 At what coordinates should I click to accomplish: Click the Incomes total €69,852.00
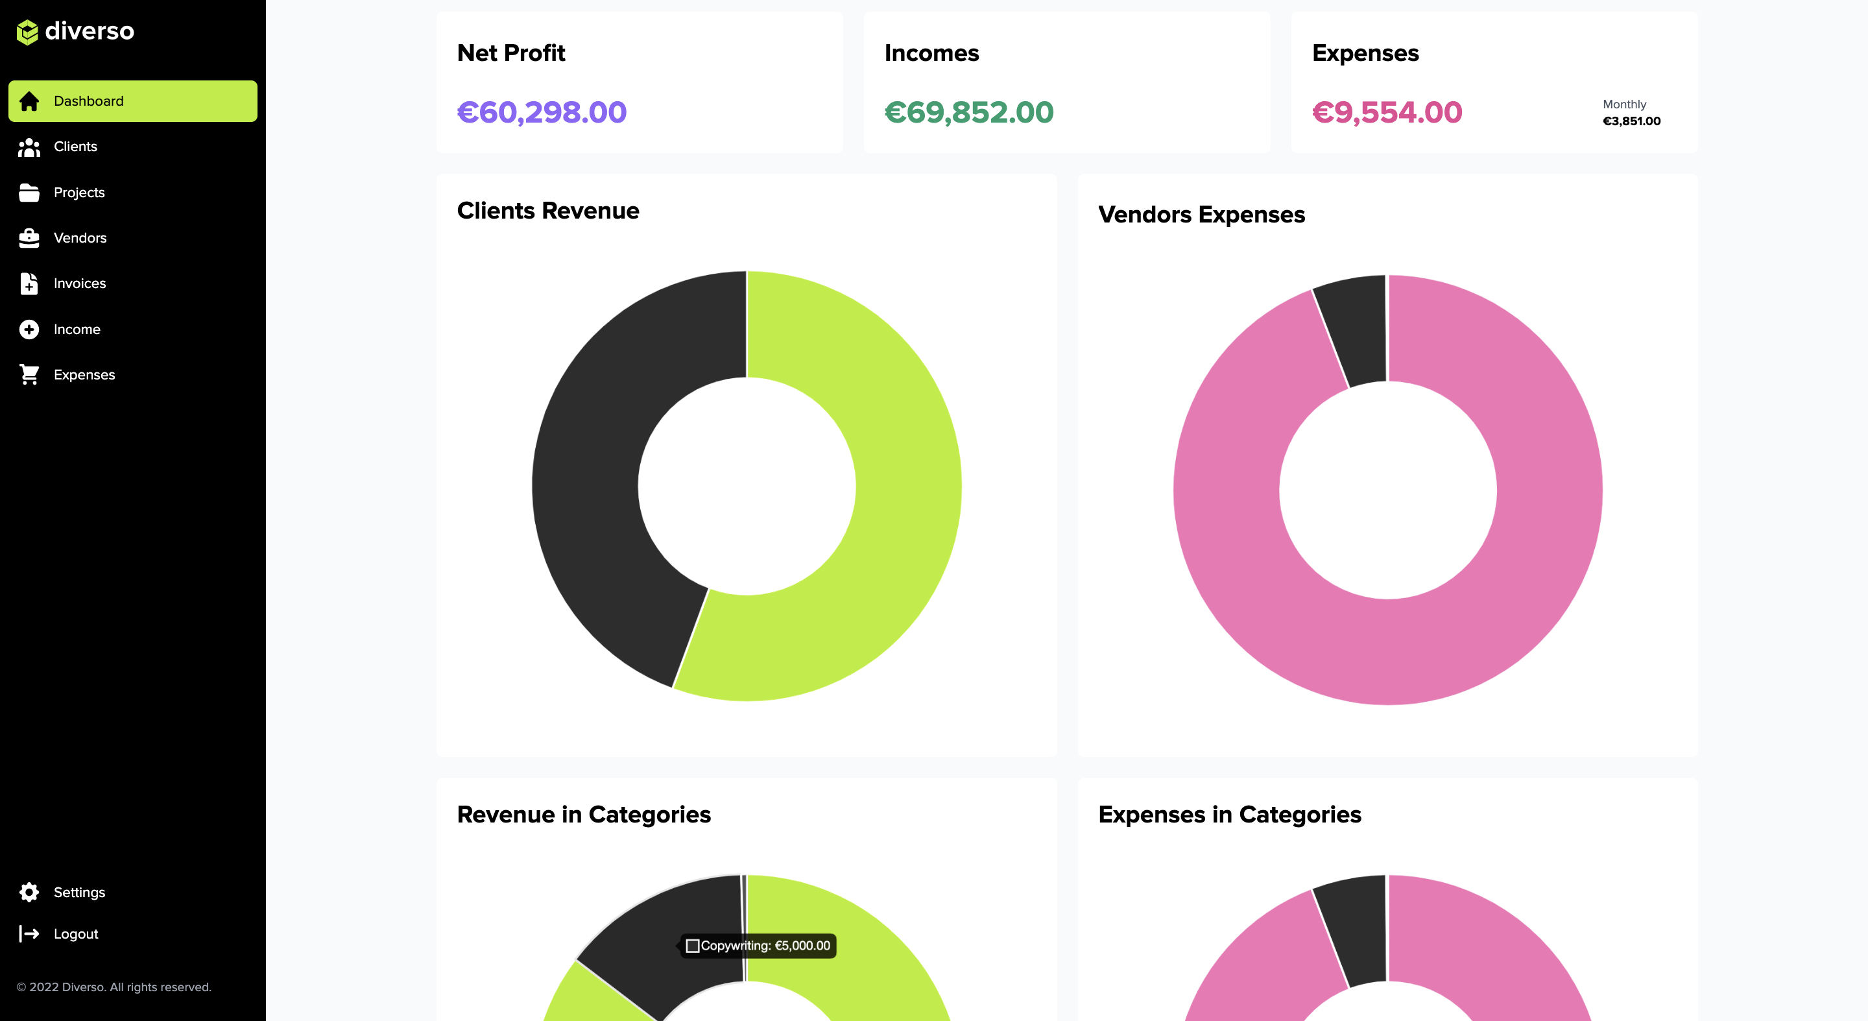pos(969,112)
